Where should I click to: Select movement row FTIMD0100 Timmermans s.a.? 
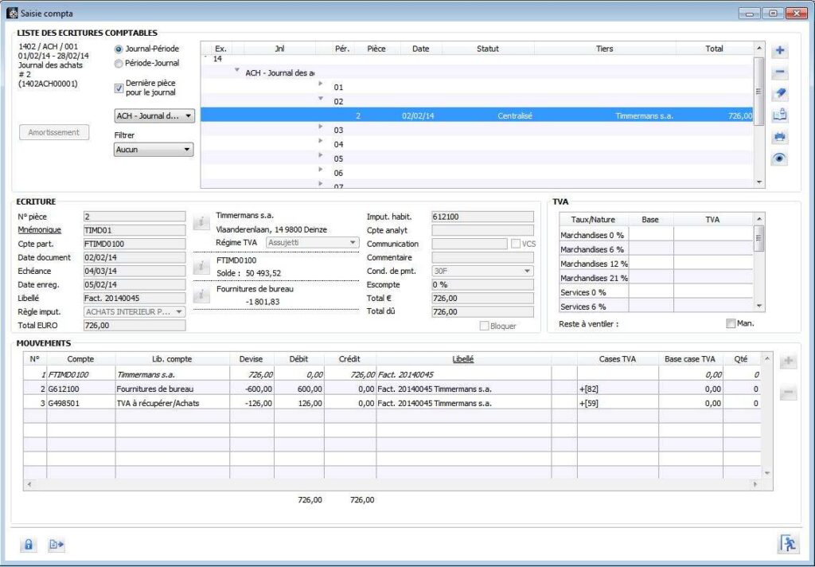tap(392, 374)
